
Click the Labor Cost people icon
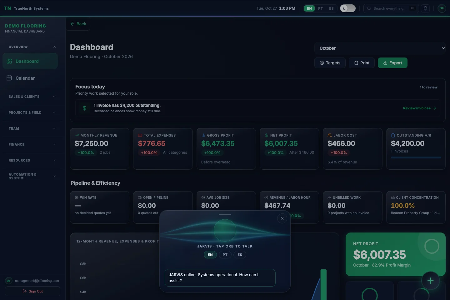(x=330, y=135)
